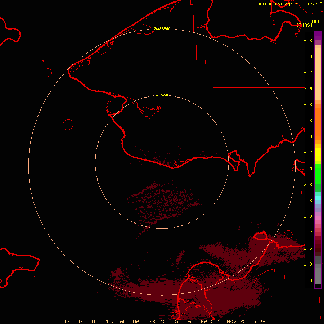Click the TH threshold label on the scale

coord(309,280)
